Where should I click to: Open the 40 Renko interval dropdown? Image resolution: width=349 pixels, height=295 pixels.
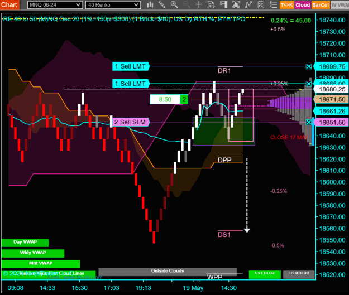click(x=113, y=5)
